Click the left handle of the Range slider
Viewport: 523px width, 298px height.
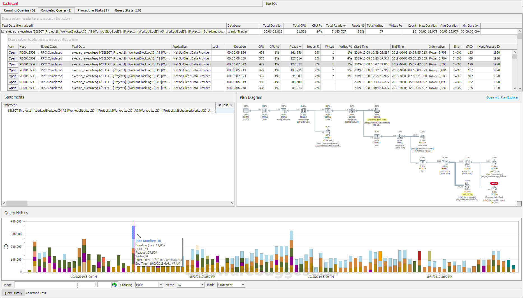(78, 285)
